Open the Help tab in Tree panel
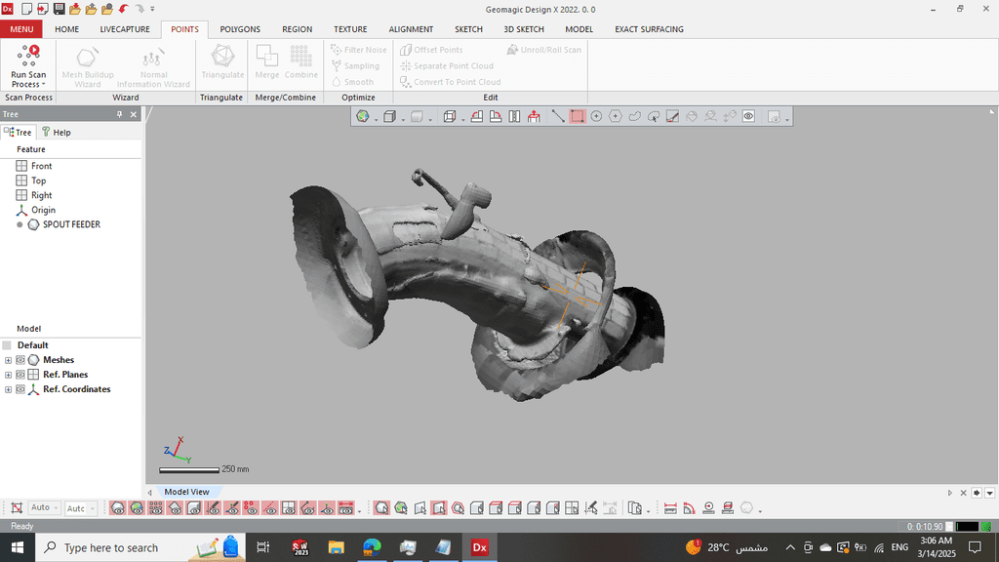 click(56, 132)
